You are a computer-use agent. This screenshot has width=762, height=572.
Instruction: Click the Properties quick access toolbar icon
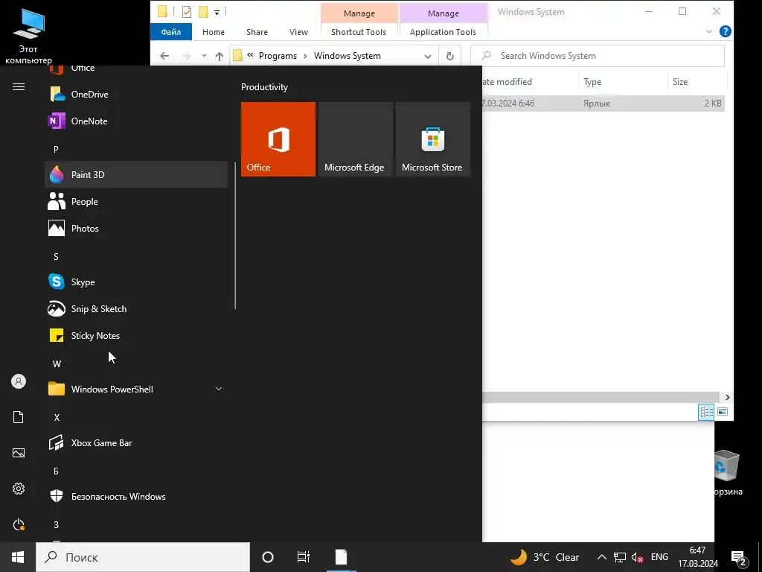tap(187, 12)
